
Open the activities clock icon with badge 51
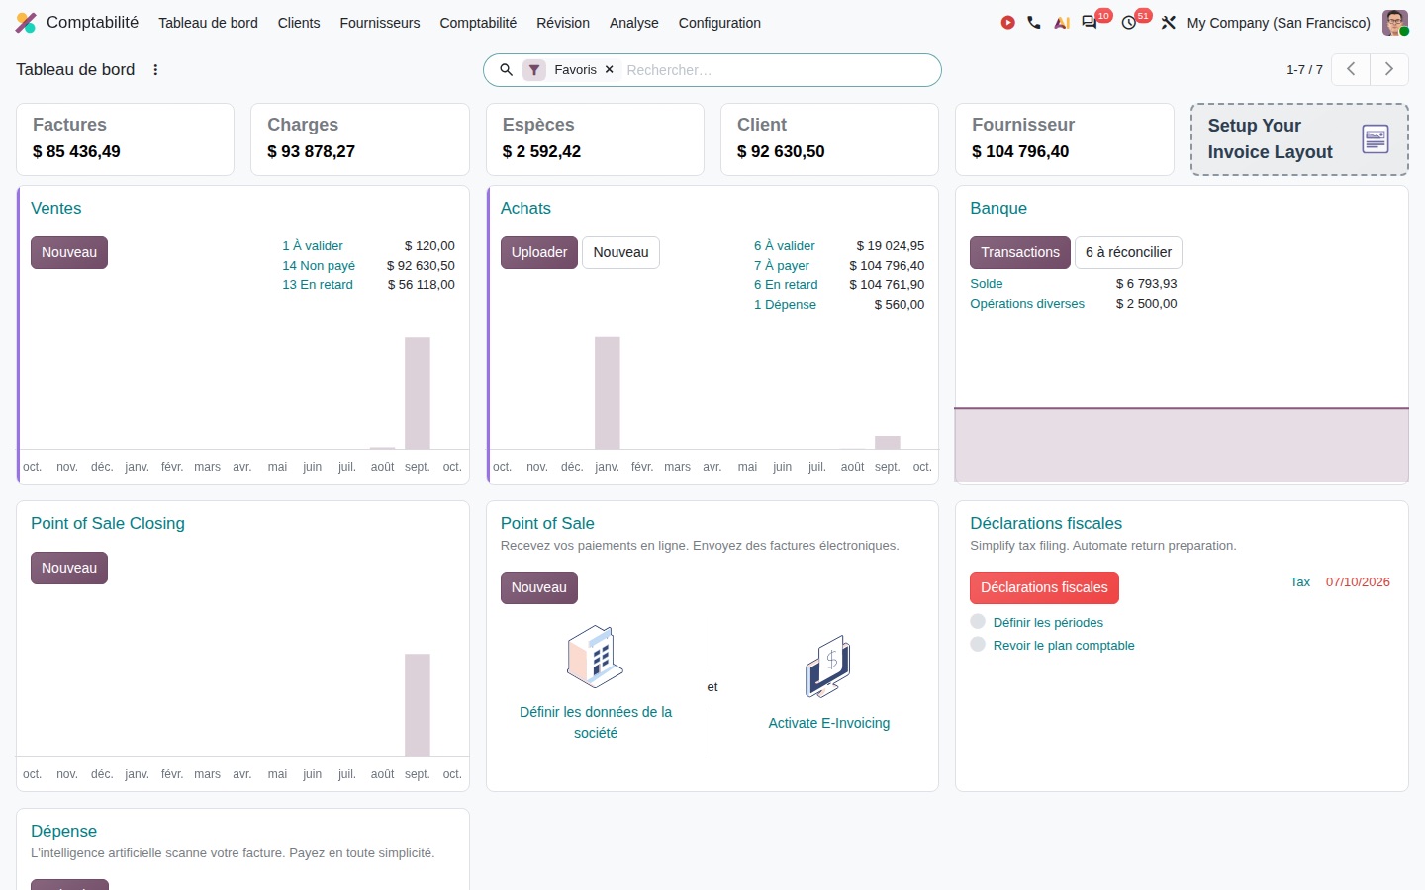coord(1129,22)
